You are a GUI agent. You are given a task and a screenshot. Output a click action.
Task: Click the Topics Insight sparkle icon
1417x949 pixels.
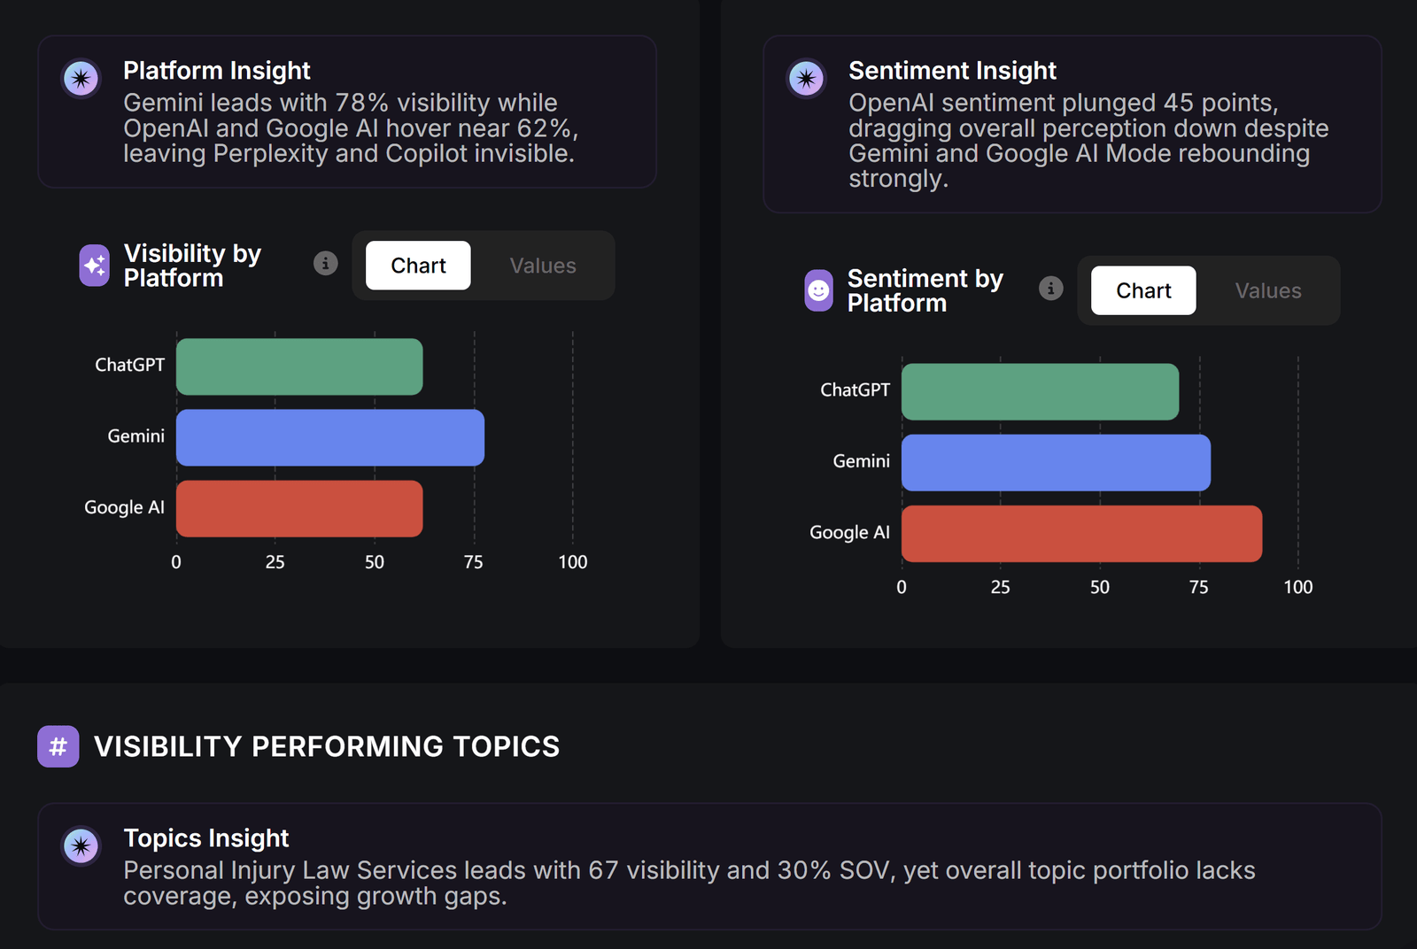(x=81, y=846)
